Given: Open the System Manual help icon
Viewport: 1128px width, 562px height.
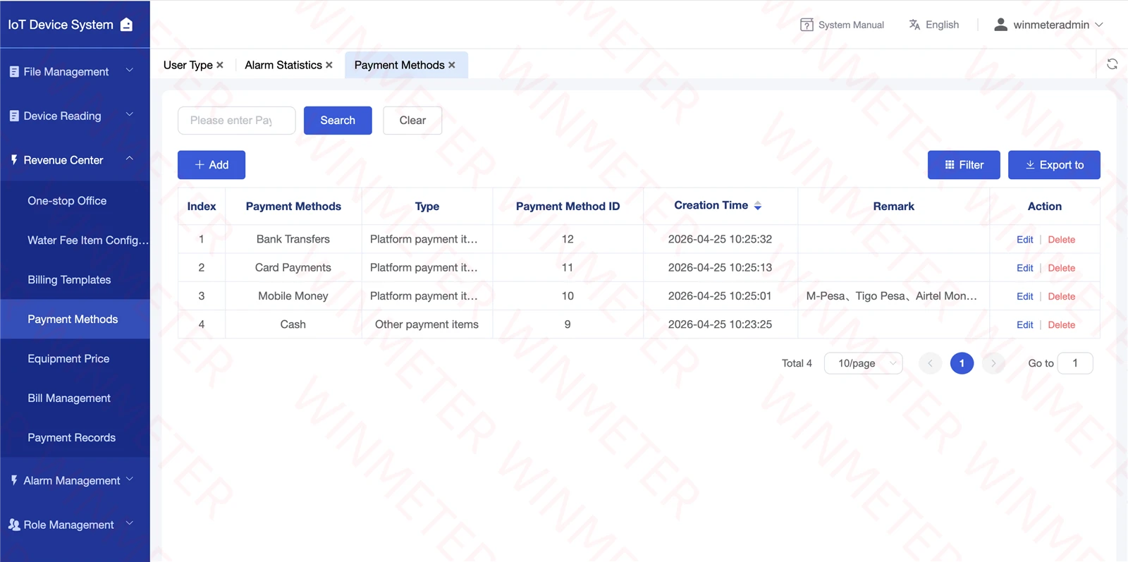Looking at the screenshot, I should point(807,25).
